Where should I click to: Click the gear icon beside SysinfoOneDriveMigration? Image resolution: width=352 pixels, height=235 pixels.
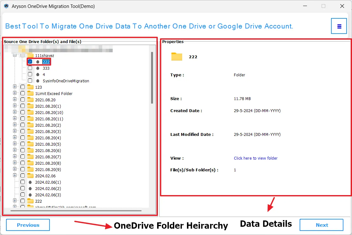pyautogui.click(x=38, y=81)
